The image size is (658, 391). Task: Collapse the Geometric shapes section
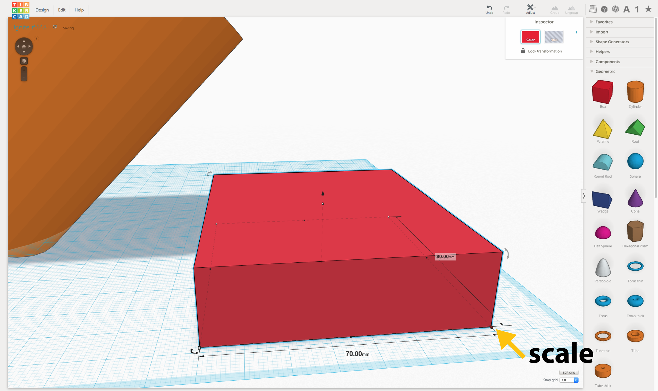click(x=605, y=71)
